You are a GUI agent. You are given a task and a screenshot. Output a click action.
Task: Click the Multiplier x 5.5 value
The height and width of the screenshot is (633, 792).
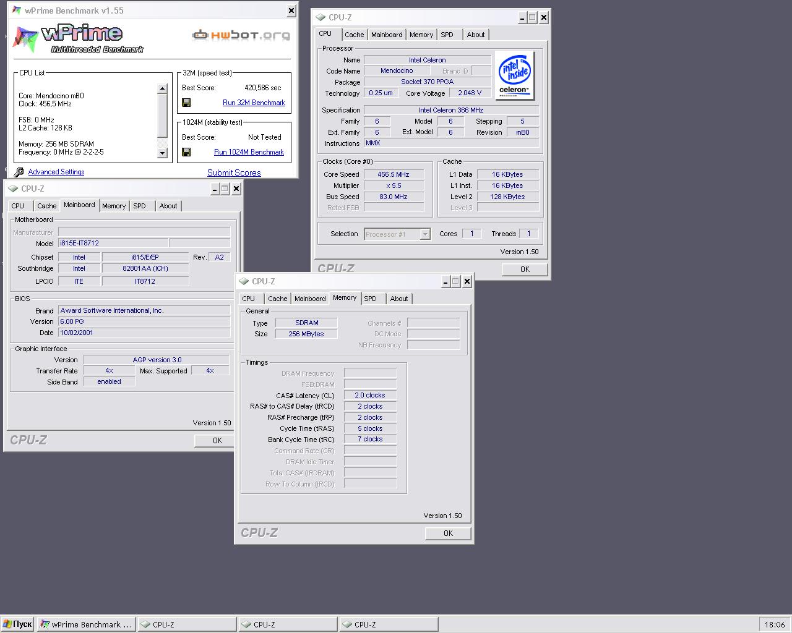pyautogui.click(x=394, y=185)
